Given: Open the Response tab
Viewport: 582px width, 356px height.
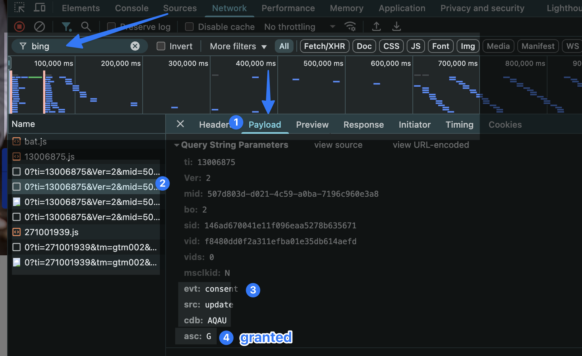Looking at the screenshot, I should point(364,125).
